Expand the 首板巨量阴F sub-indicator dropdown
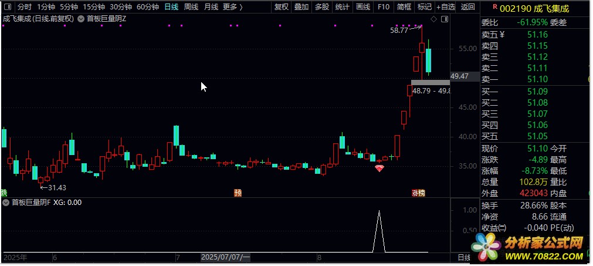 (6, 203)
